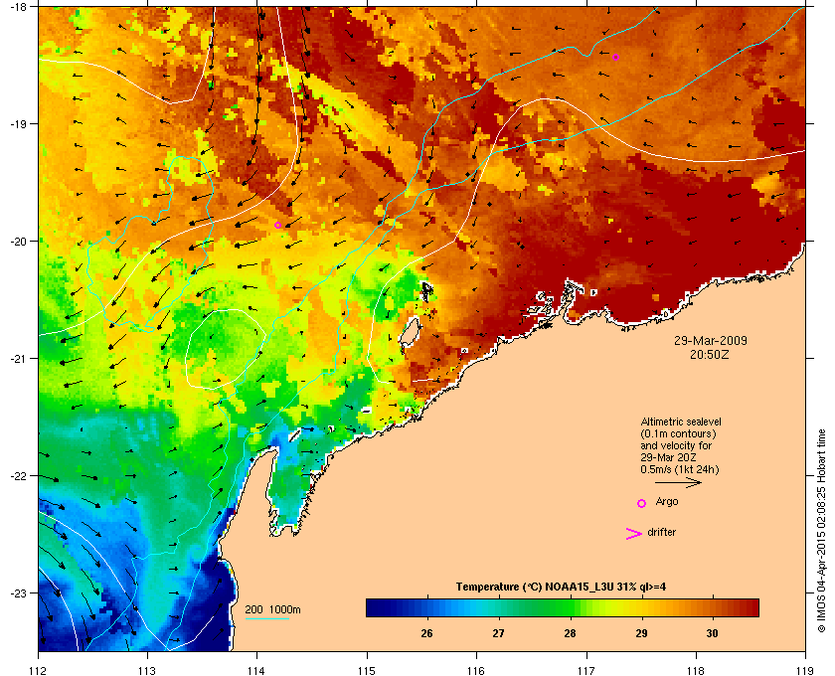Click the Argo marker near 117.3, -18.4
Screen dimensions: 835x676
(615, 57)
